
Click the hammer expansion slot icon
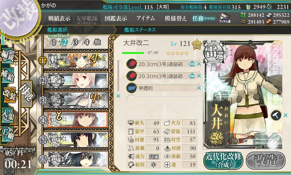pos(276,115)
